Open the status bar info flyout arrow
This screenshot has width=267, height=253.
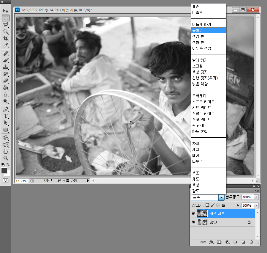(88, 180)
